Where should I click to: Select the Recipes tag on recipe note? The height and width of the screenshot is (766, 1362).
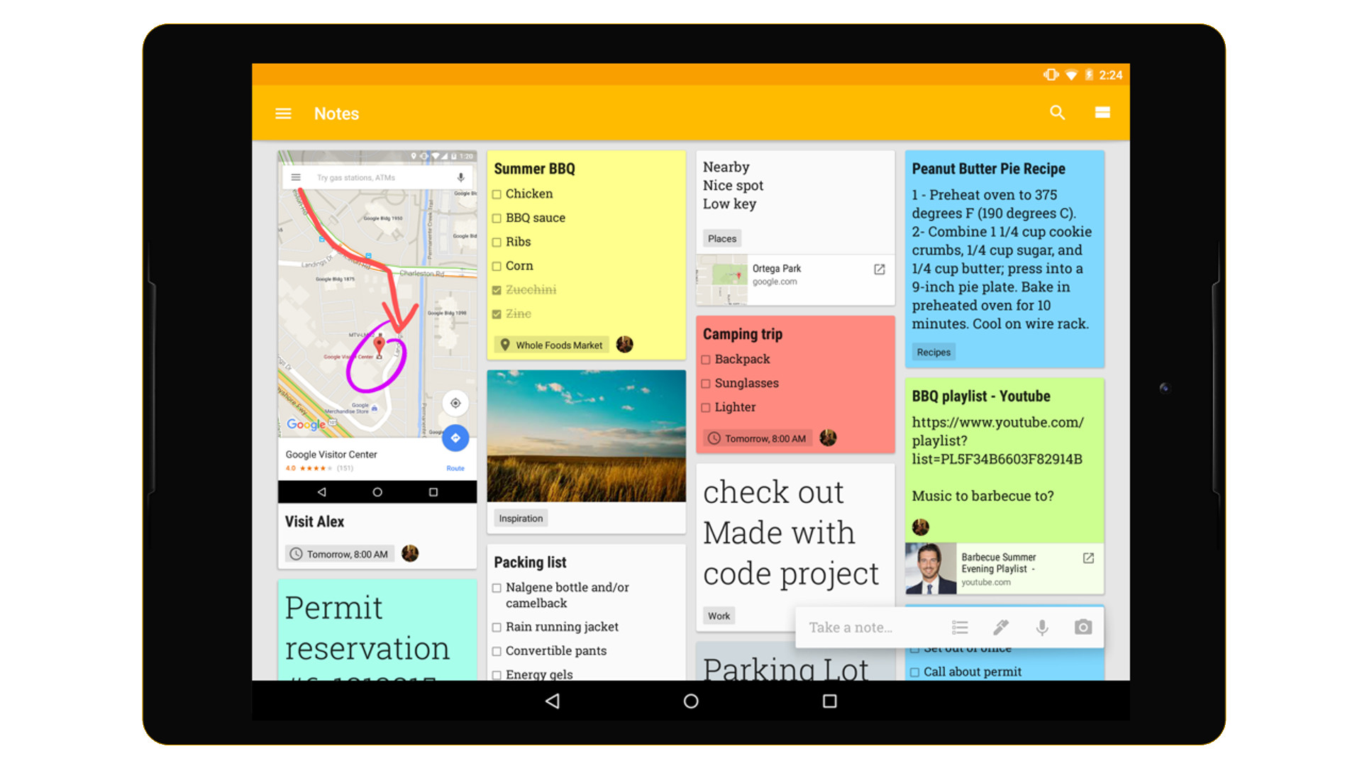(x=933, y=353)
